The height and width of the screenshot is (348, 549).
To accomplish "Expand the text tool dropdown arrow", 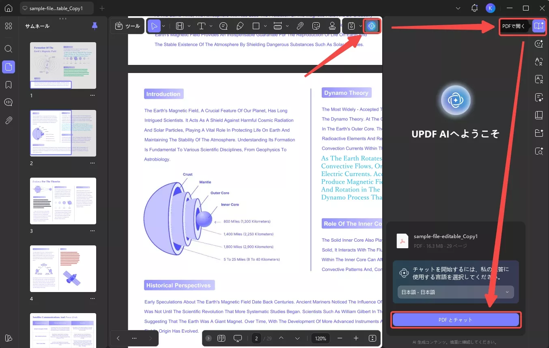I will coord(211,26).
